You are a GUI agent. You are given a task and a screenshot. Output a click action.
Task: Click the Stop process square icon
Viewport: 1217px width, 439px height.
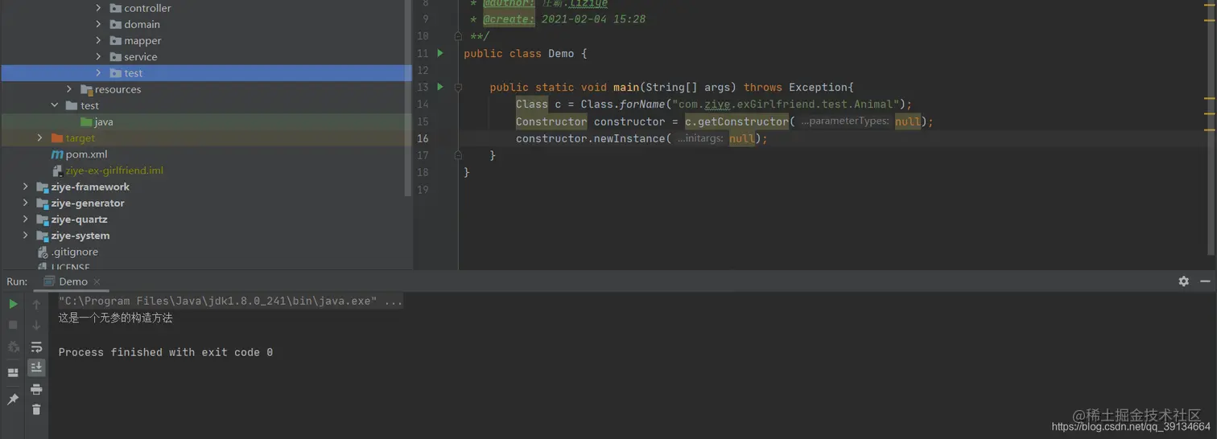pos(13,325)
